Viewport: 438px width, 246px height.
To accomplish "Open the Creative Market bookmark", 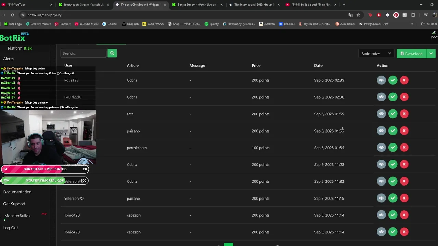I will 38,24.
